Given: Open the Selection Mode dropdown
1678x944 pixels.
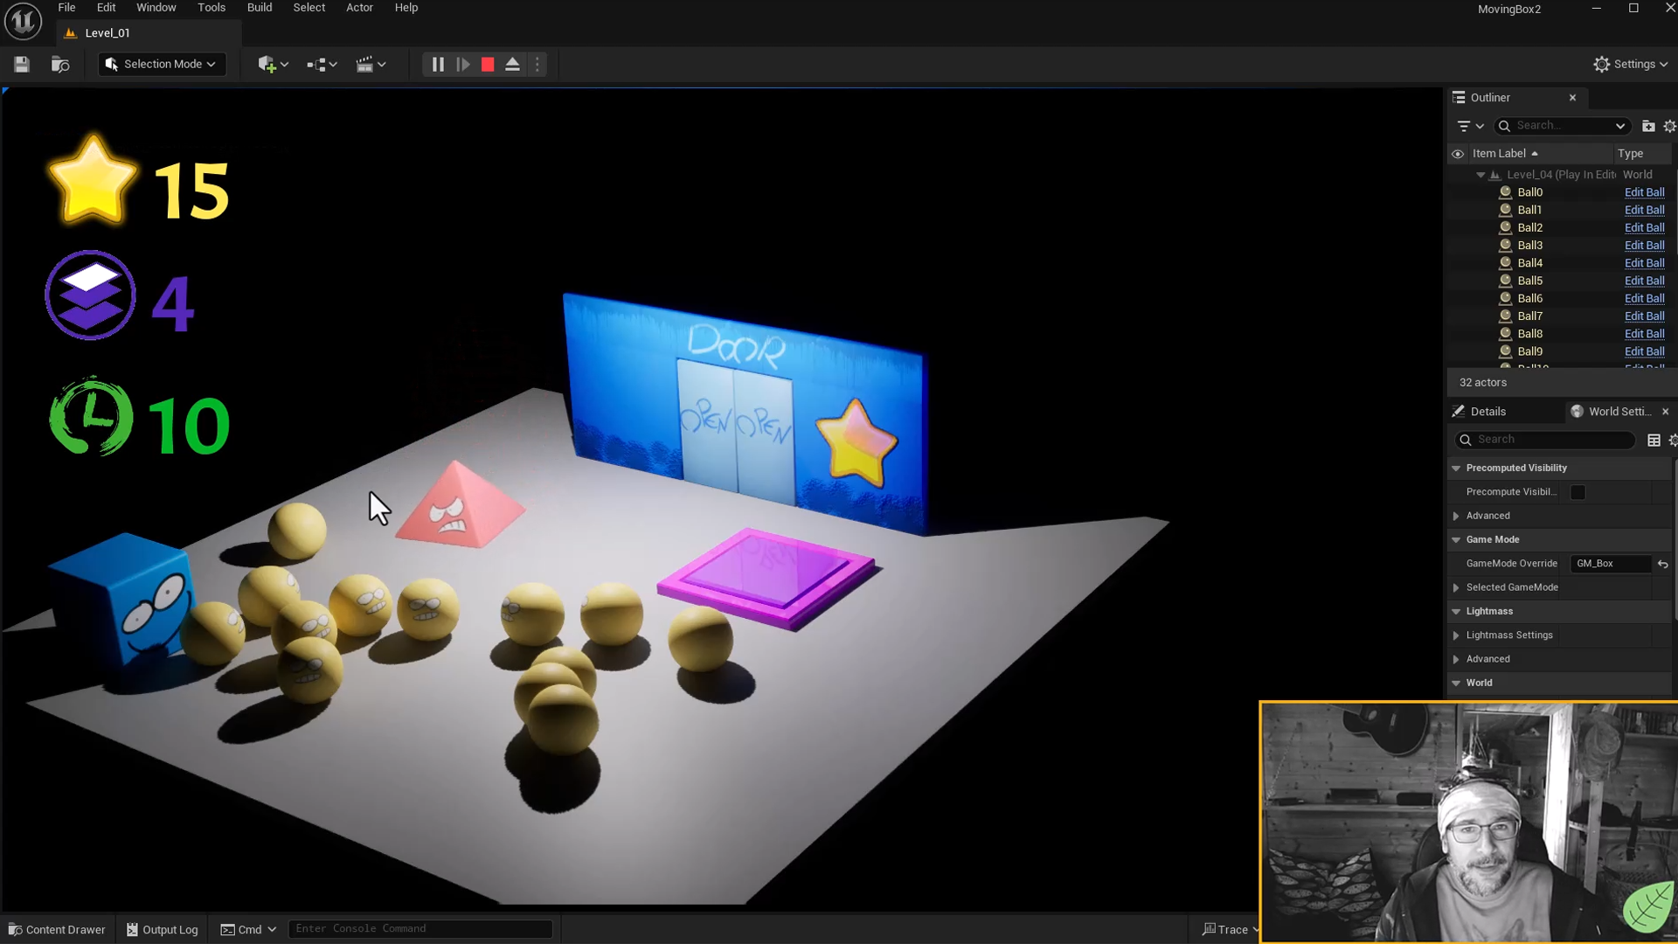Looking at the screenshot, I should (x=162, y=65).
